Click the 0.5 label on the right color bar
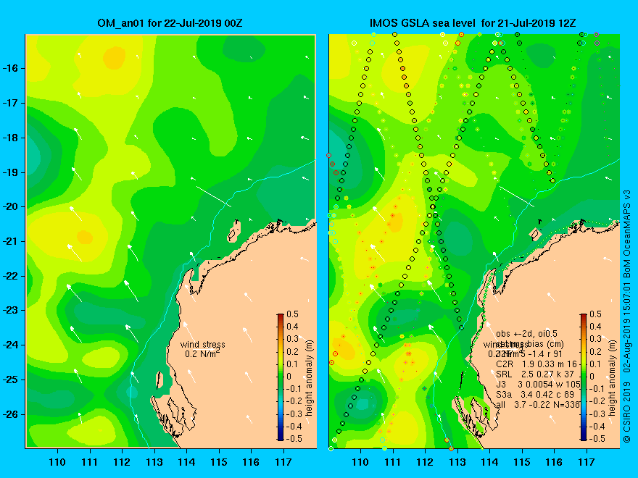 click(x=595, y=314)
